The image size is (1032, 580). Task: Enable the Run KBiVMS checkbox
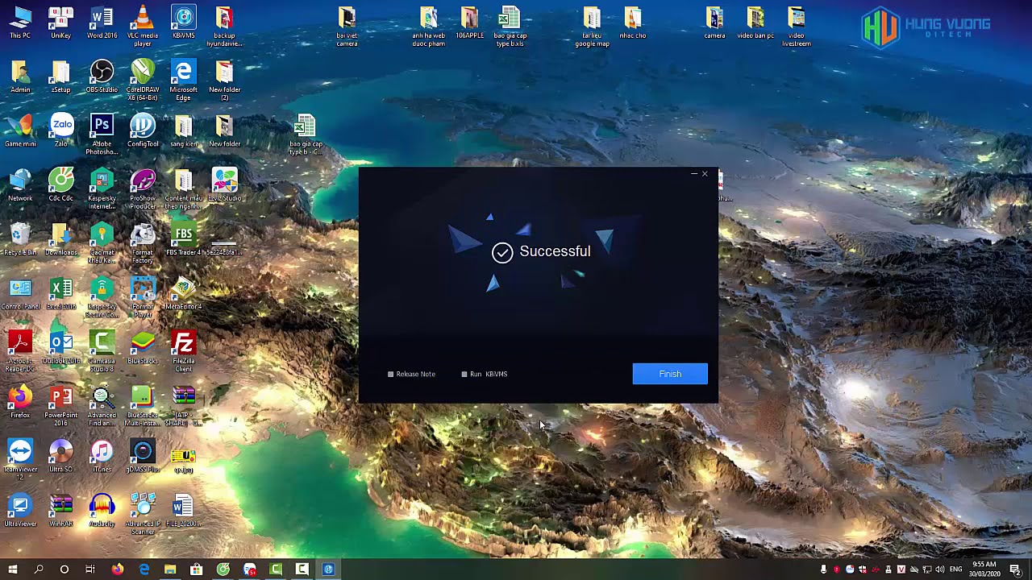[x=464, y=374]
